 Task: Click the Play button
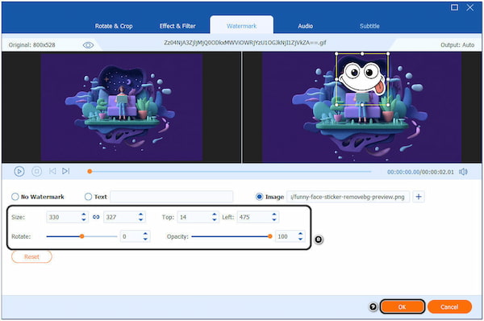[x=19, y=171]
